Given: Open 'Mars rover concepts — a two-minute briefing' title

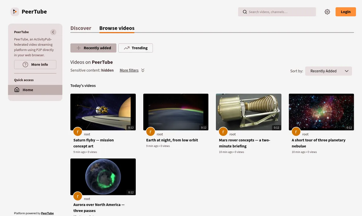Looking at the screenshot, I should (x=245, y=143).
